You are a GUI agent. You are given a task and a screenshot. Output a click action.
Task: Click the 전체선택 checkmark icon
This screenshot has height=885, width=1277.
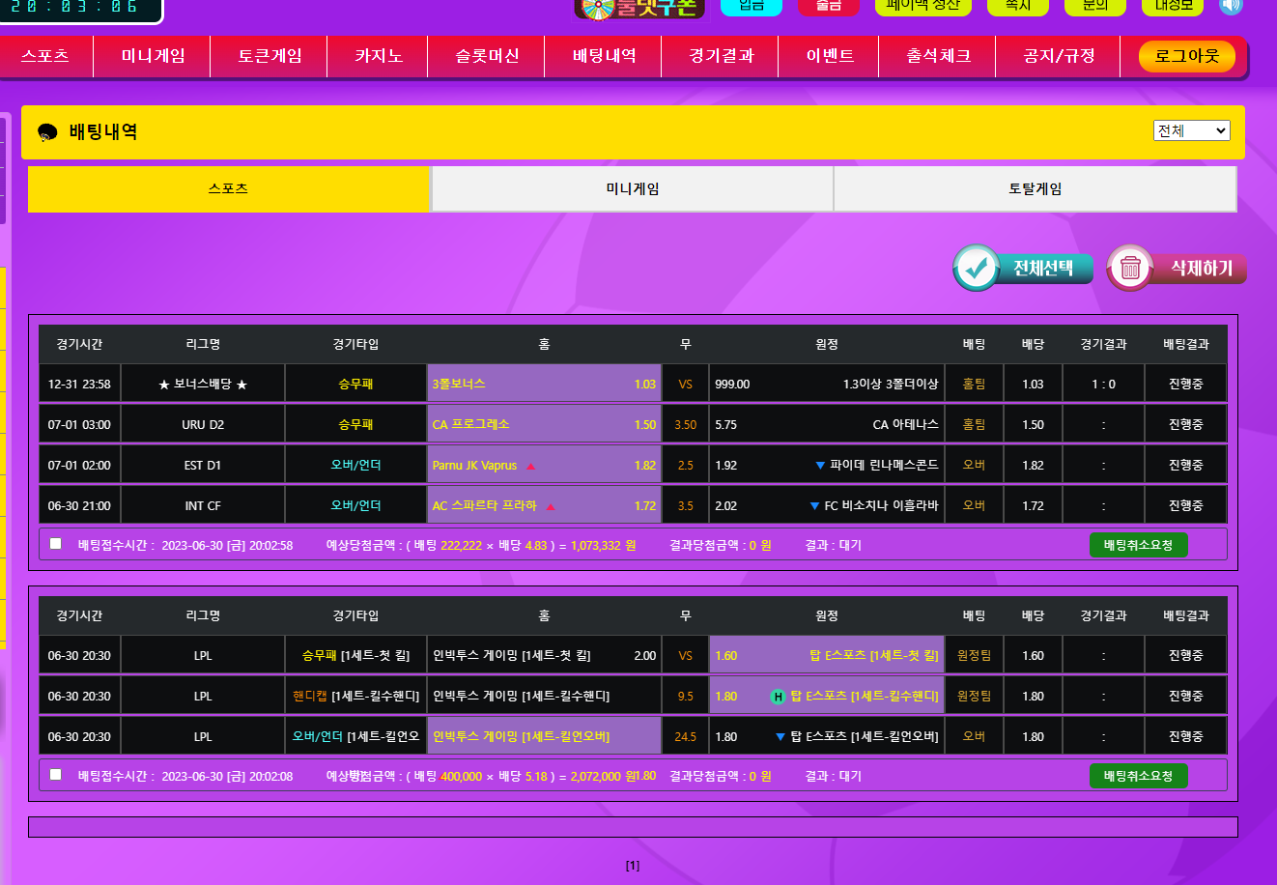pos(977,269)
